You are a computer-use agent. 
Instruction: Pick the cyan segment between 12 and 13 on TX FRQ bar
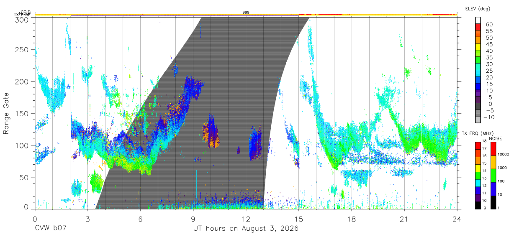point(478,183)
